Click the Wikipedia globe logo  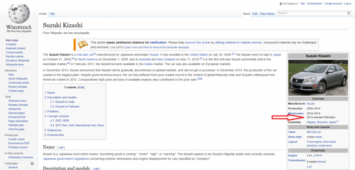(19, 14)
